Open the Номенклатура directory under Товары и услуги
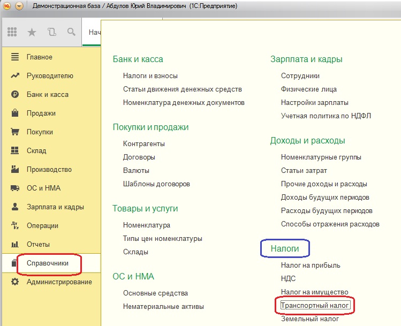Image resolution: width=401 pixels, height=326 pixels. [x=147, y=225]
